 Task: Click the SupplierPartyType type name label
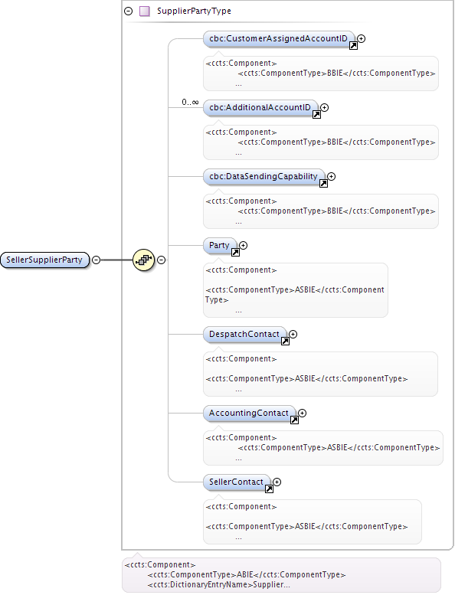194,11
